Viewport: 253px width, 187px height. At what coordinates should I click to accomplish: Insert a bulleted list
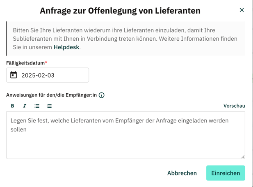pyautogui.click(x=37, y=106)
